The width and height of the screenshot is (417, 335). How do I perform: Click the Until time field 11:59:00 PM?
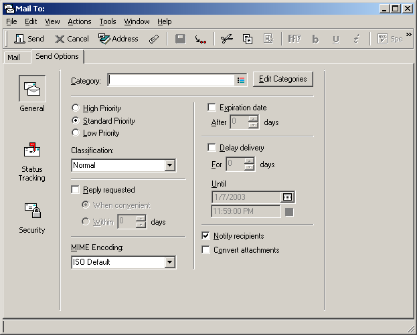(246, 211)
